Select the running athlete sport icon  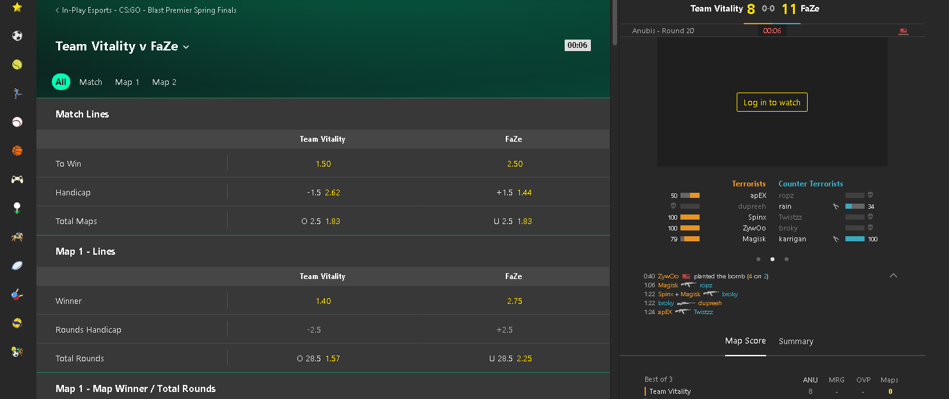(17, 93)
